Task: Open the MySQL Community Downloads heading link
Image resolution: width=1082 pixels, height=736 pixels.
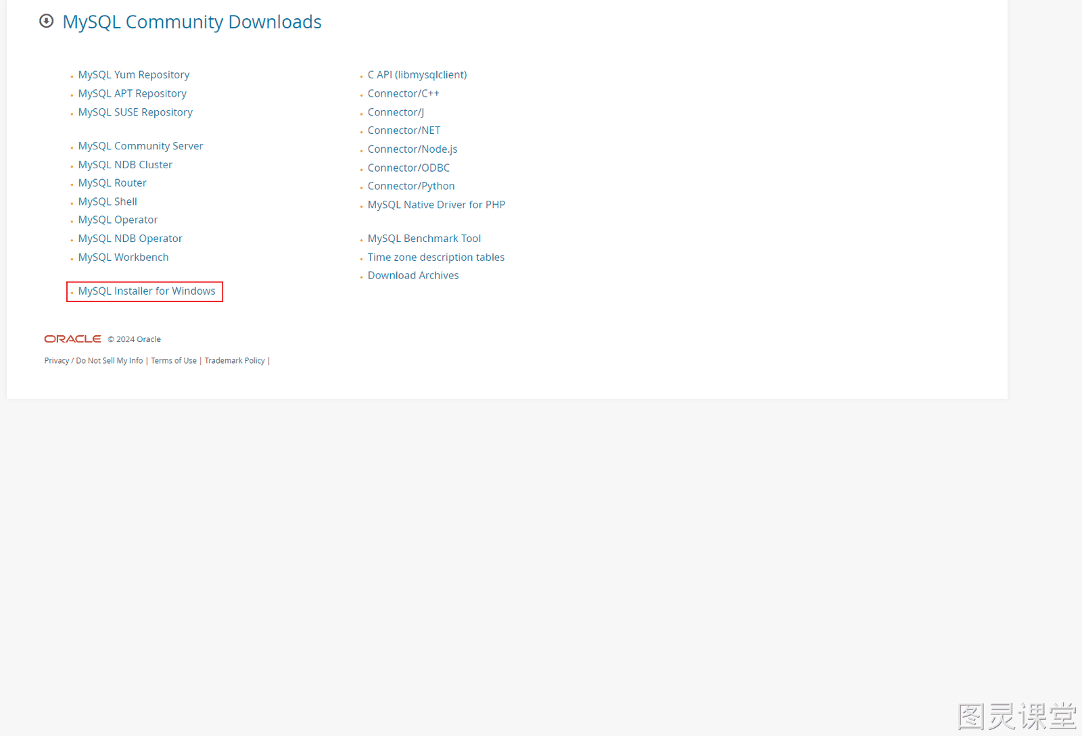Action: click(x=192, y=22)
